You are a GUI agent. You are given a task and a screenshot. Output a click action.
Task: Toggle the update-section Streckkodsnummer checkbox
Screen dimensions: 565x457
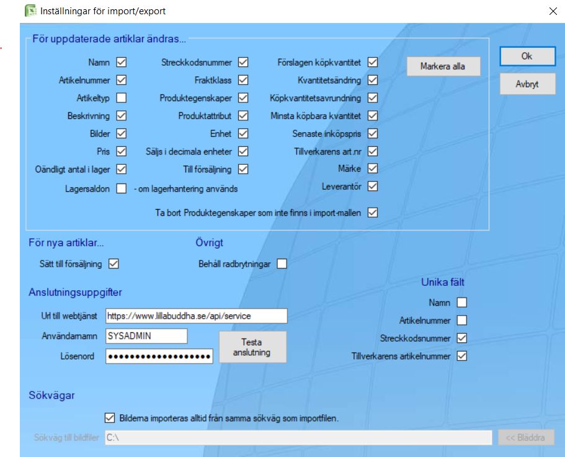pos(243,62)
